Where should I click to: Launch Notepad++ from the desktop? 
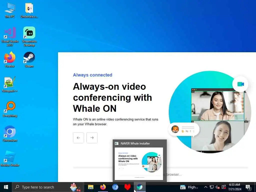coord(10,84)
